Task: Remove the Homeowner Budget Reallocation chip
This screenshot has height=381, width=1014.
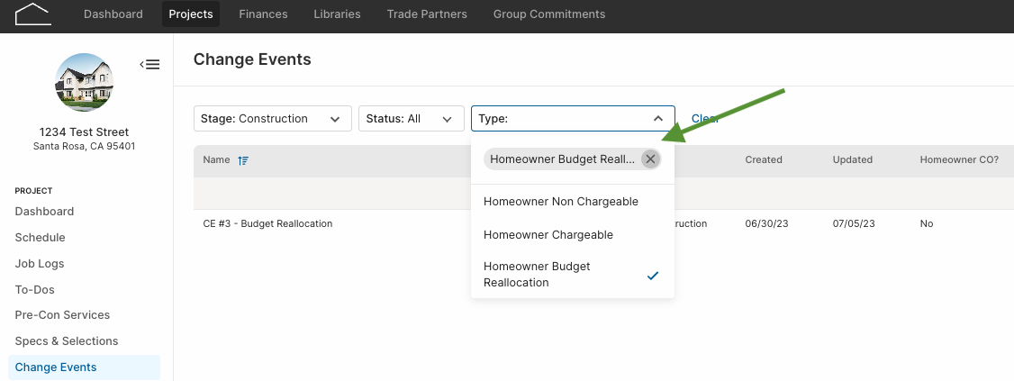Action: pyautogui.click(x=650, y=159)
